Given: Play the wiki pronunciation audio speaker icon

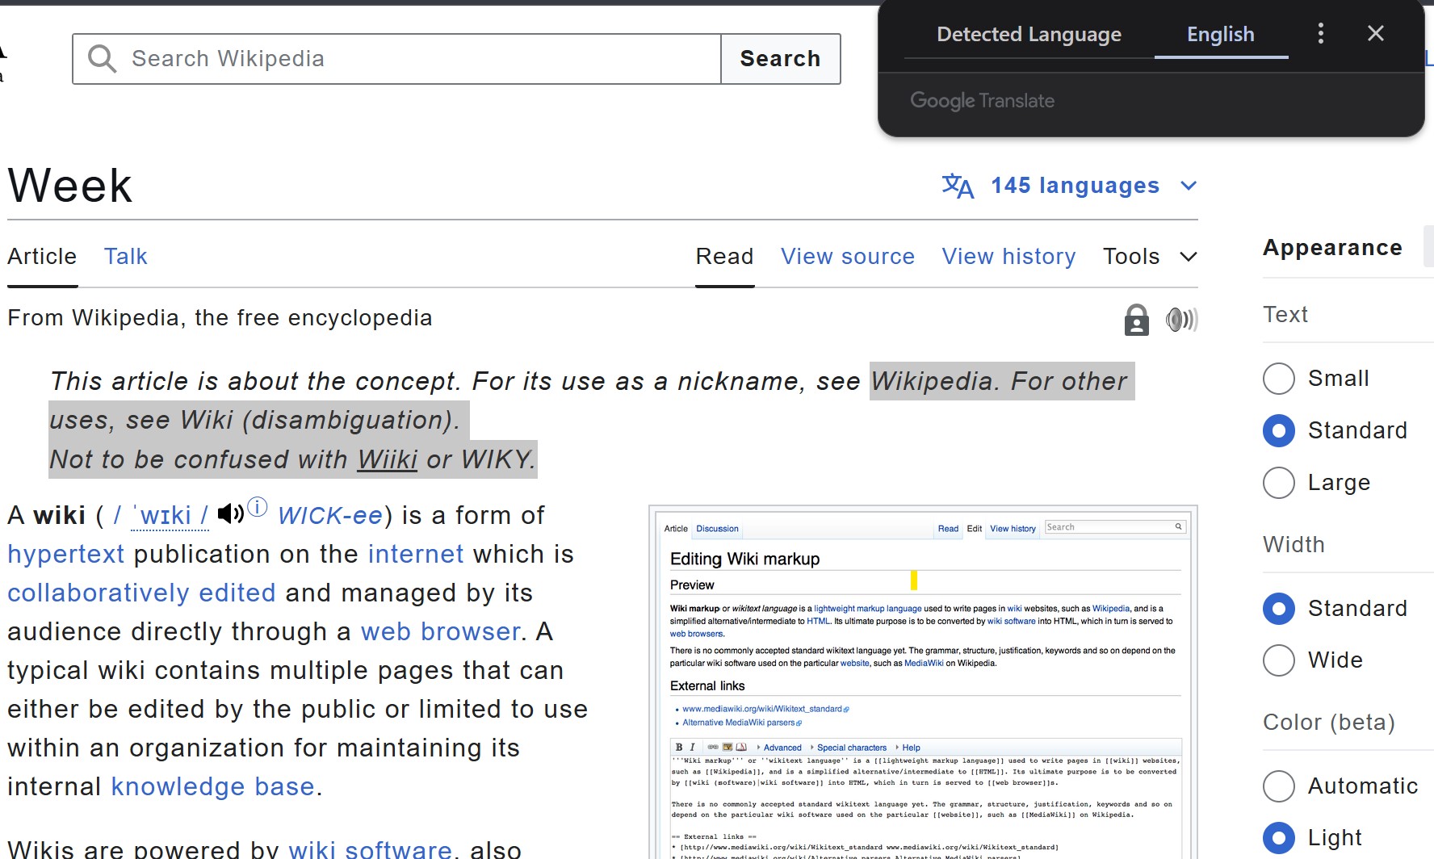Looking at the screenshot, I should [x=231, y=513].
